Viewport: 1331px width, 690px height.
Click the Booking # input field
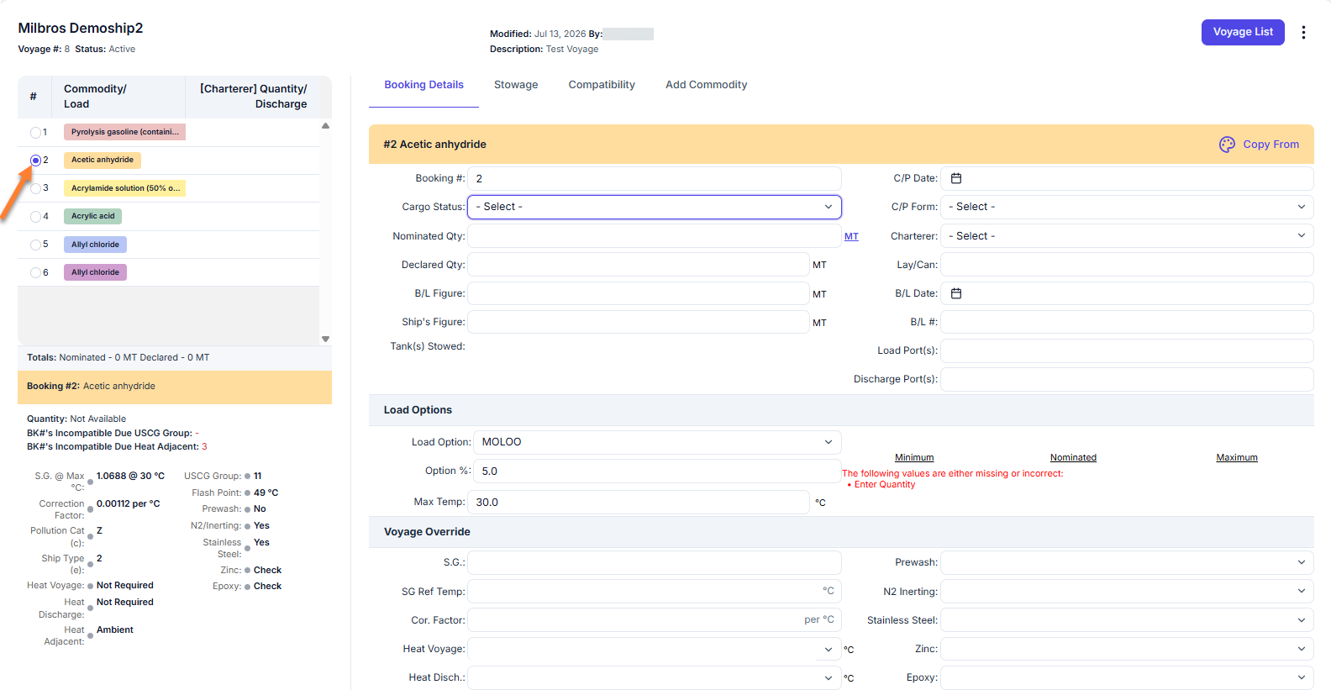[x=655, y=178]
